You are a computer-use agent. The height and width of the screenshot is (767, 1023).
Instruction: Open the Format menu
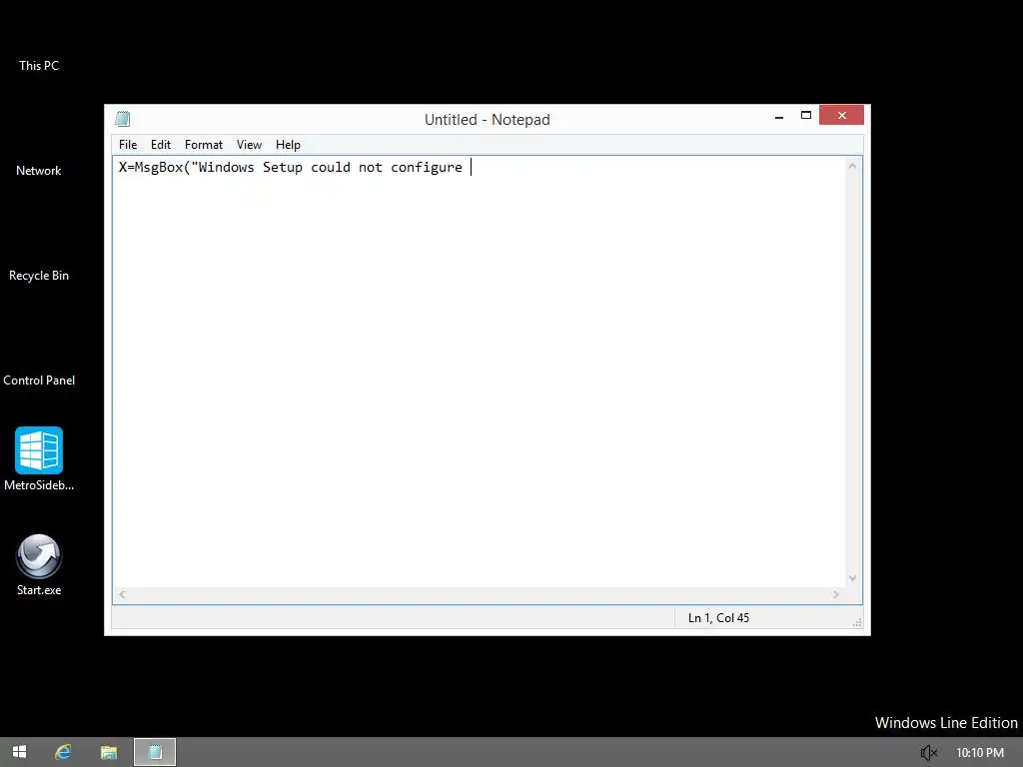click(x=204, y=145)
